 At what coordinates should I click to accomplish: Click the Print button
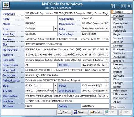(x=64, y=112)
